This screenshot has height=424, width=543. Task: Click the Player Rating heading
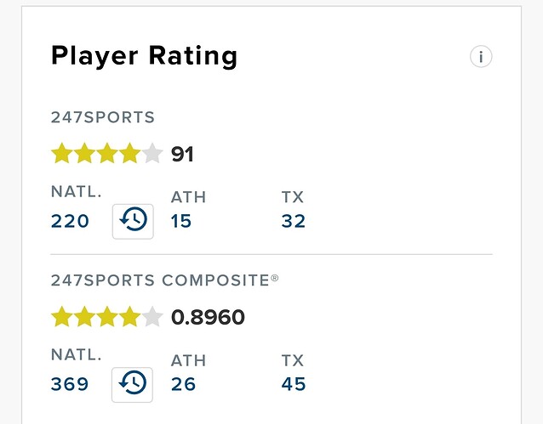(145, 56)
